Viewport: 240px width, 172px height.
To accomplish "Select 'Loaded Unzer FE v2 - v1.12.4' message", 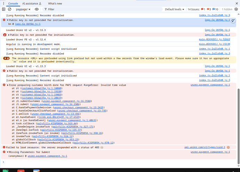I will pos(26,39).
